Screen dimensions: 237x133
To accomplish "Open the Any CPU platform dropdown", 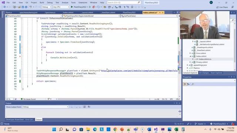I will click(x=61, y=7).
